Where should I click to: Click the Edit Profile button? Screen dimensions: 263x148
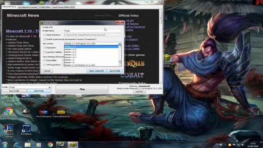(39, 91)
